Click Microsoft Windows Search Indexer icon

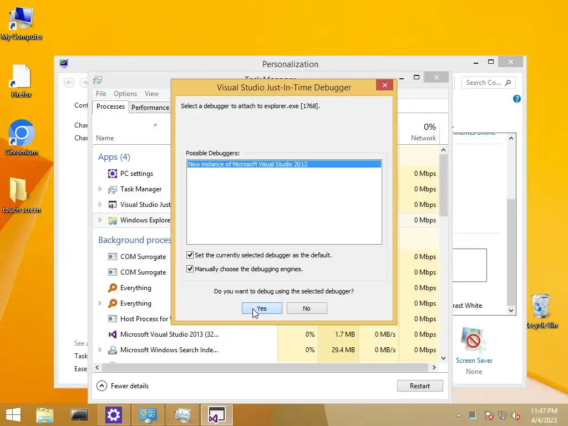113,350
